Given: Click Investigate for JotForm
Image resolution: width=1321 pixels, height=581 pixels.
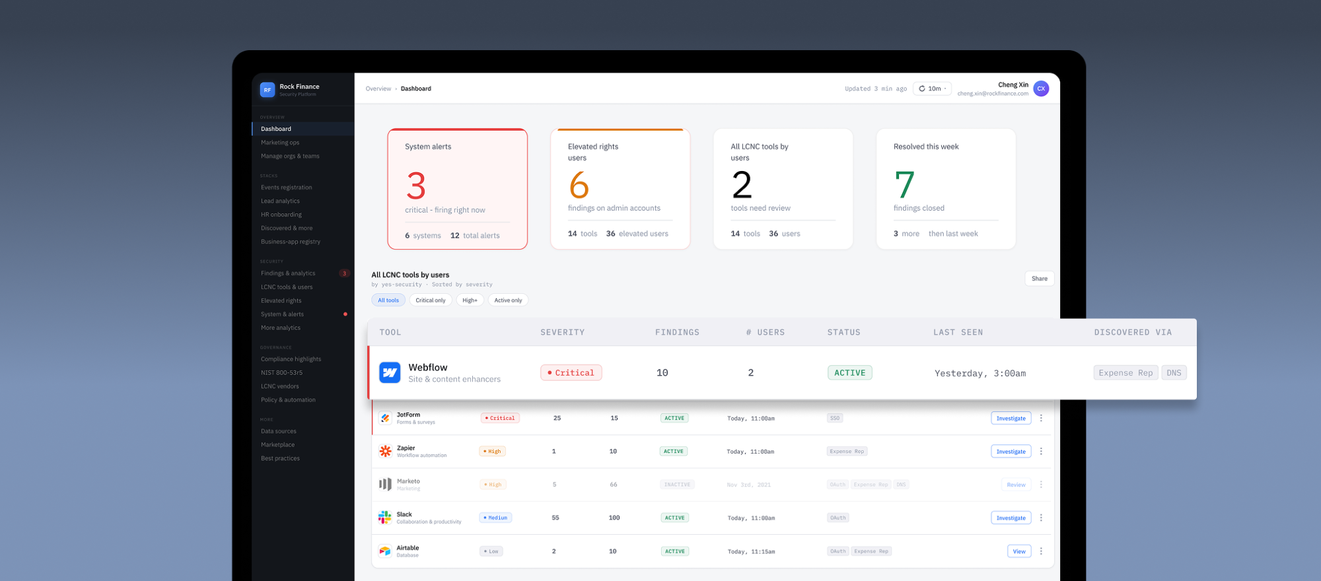Looking at the screenshot, I should point(1011,418).
